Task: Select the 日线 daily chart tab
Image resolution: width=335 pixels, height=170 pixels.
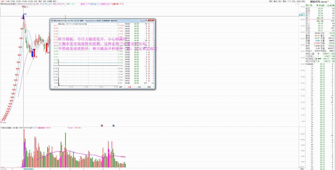Action: (35, 1)
